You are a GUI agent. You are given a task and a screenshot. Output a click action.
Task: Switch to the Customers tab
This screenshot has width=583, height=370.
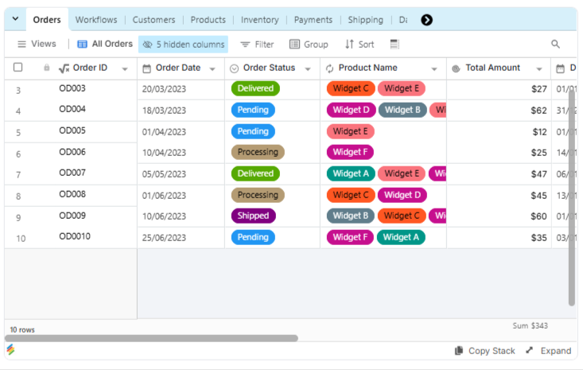pos(154,20)
